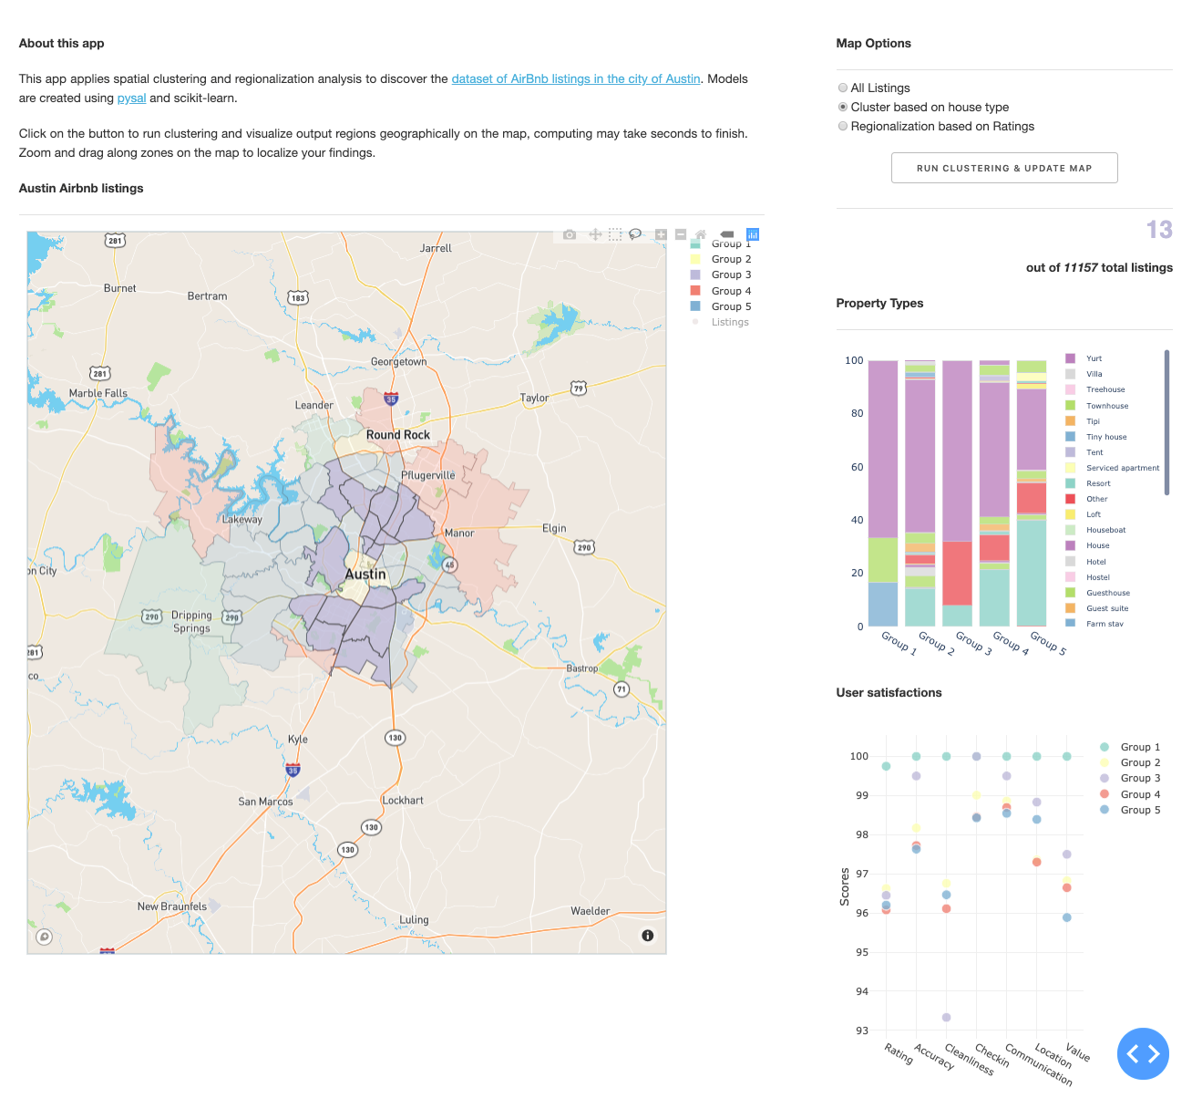Toggle Tipi in Property Types legend
The height and width of the screenshot is (1108, 1192).
coord(1093,421)
